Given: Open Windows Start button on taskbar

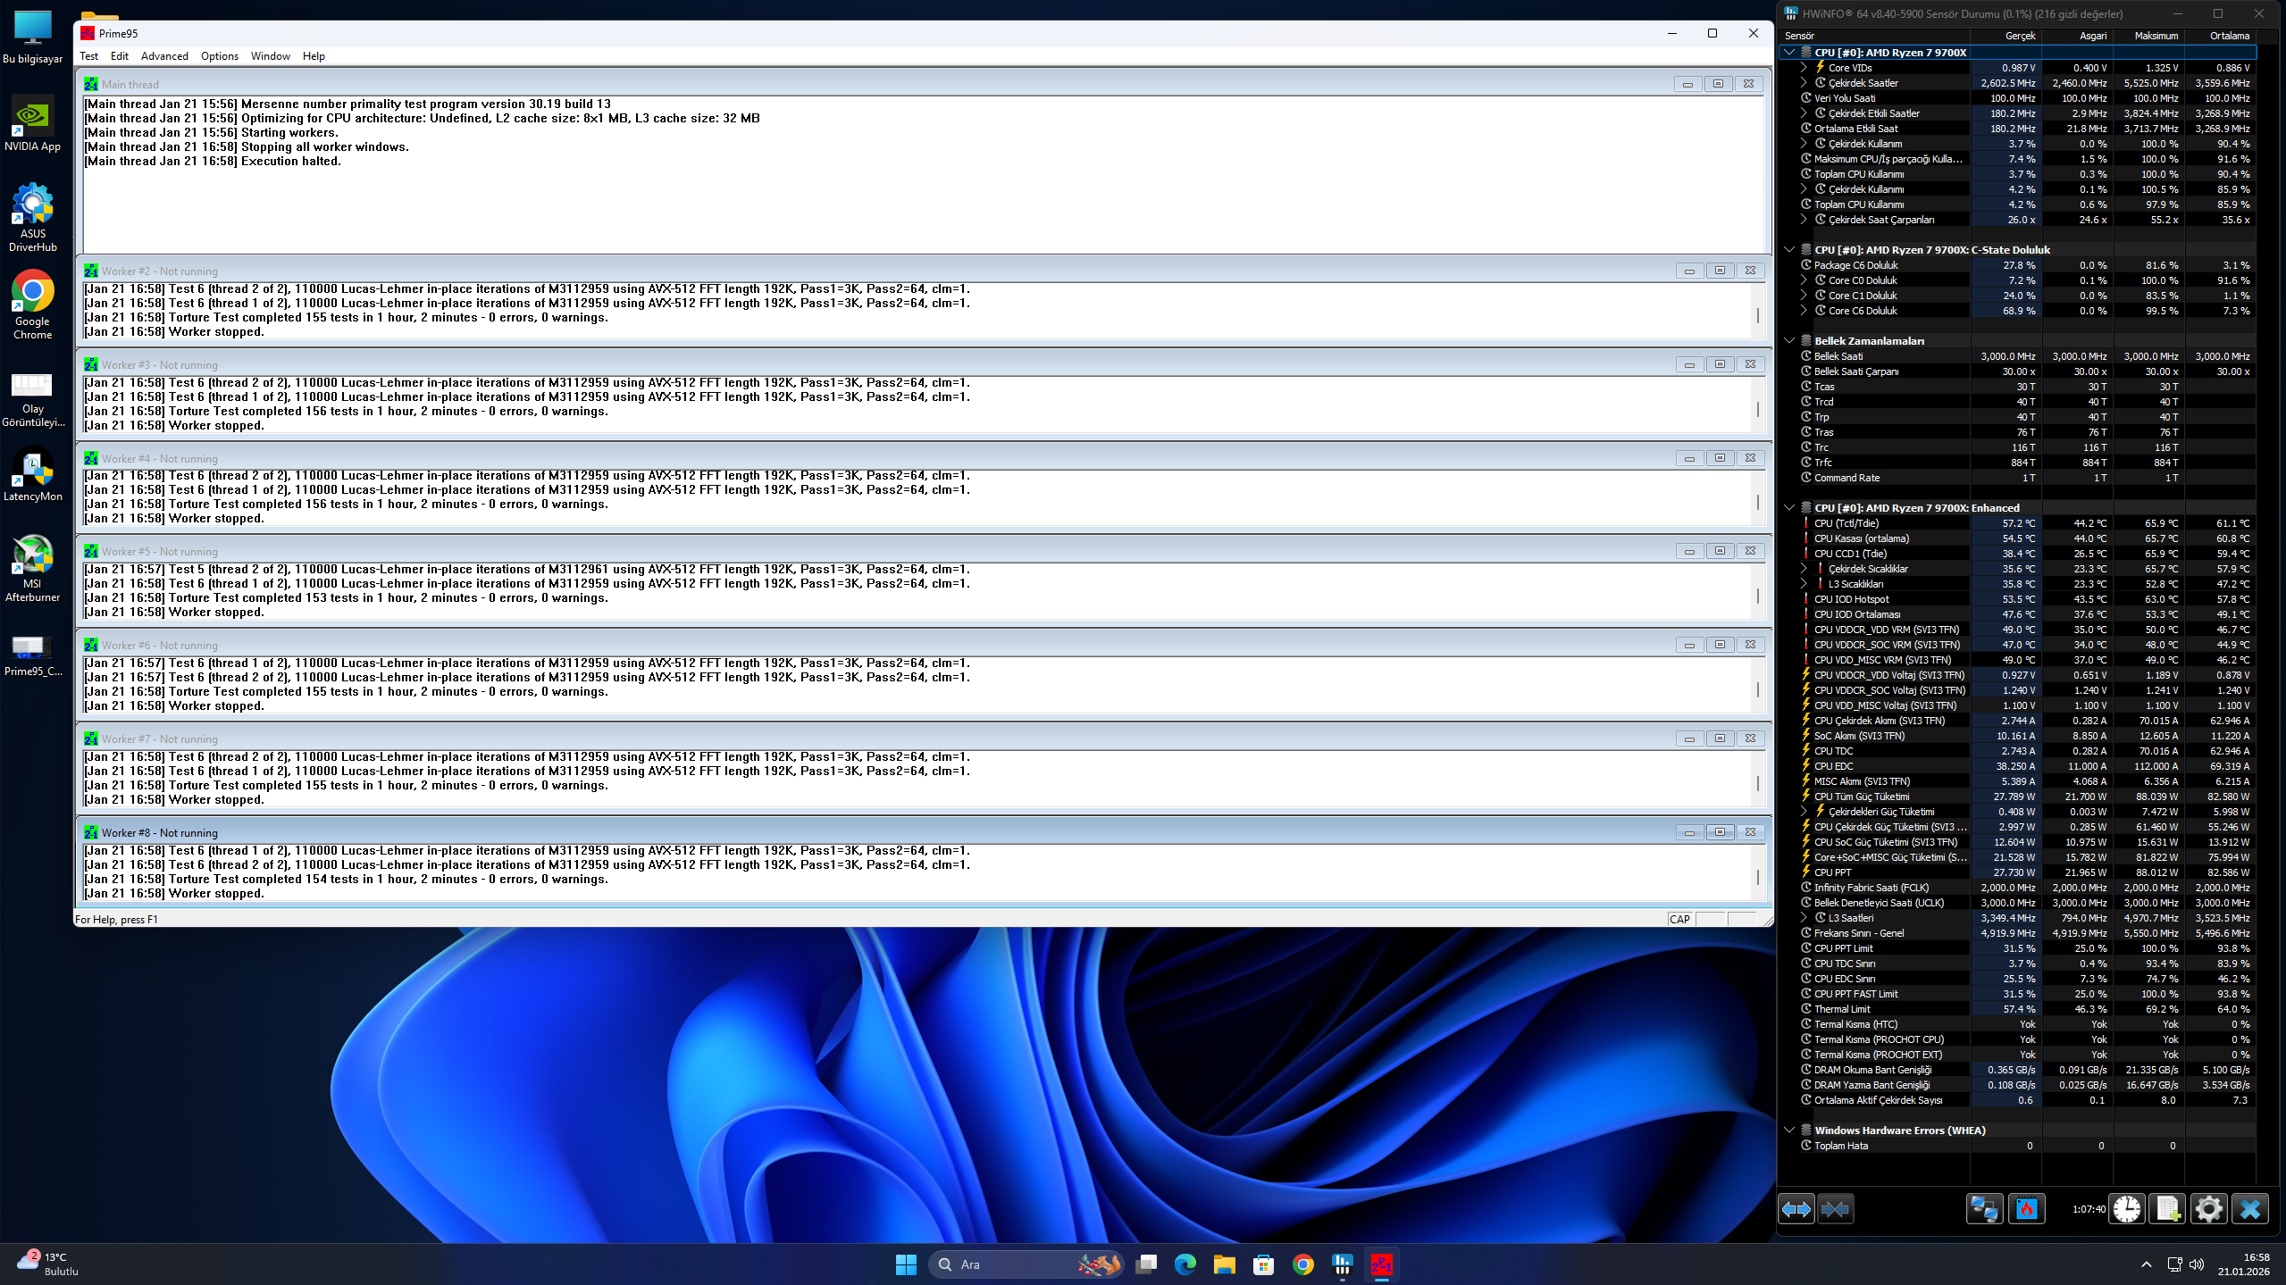Looking at the screenshot, I should [x=906, y=1264].
